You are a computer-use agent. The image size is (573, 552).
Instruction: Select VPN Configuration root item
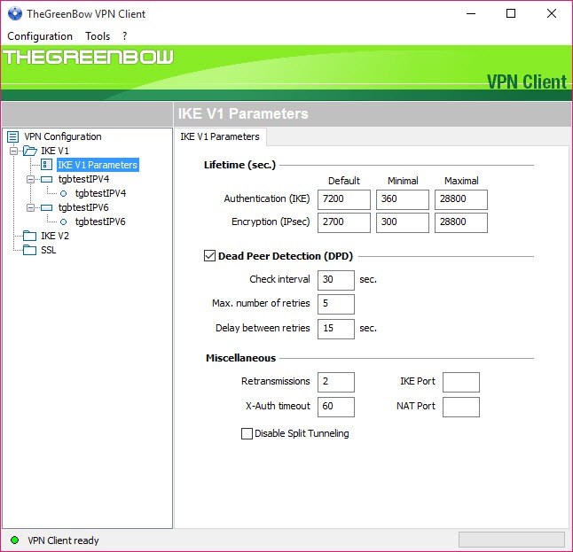[63, 137]
